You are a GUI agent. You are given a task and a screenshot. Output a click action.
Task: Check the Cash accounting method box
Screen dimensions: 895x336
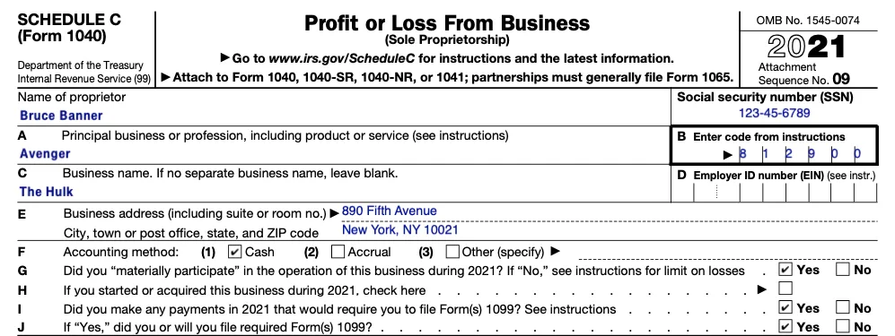234,252
